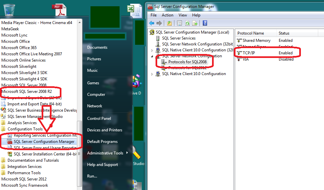Launch Import and Export Data (64-bit)
This screenshot has width=324, height=190.
click(x=34, y=104)
